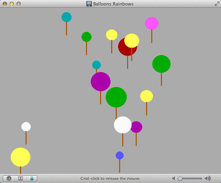Pop the small white balloon above the big yellow one
Image resolution: width=221 pixels, height=183 pixels.
[x=26, y=127]
